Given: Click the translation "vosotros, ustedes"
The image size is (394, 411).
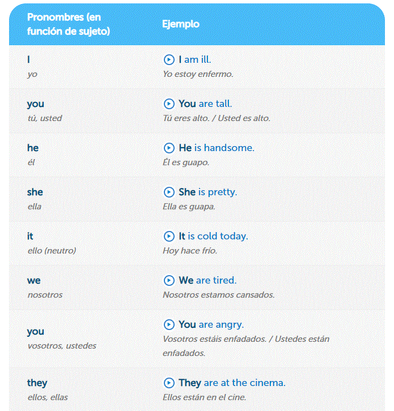Looking at the screenshot, I should pos(62,346).
